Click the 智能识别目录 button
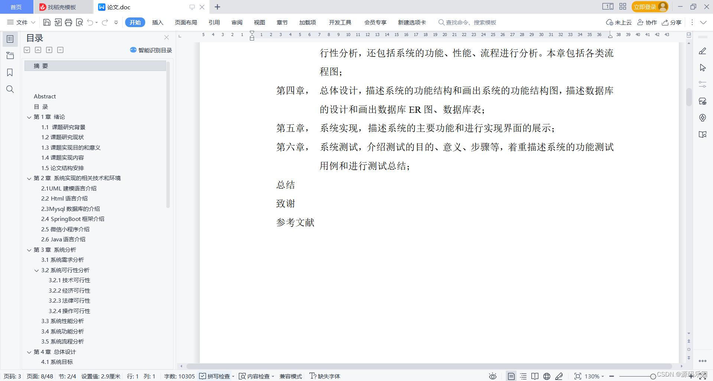Image resolution: width=713 pixels, height=381 pixels. (150, 50)
